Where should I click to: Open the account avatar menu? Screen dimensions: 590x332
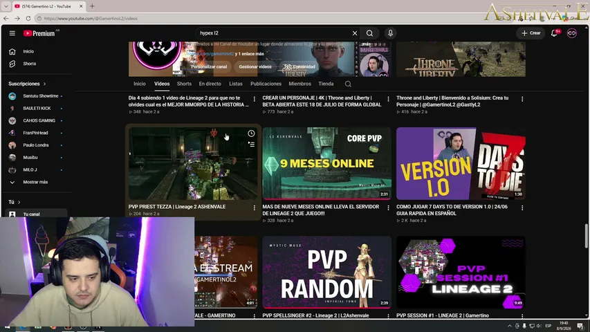tap(571, 33)
